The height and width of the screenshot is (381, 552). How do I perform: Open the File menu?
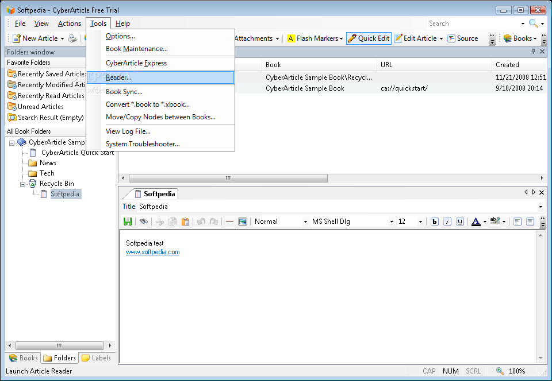pos(20,24)
